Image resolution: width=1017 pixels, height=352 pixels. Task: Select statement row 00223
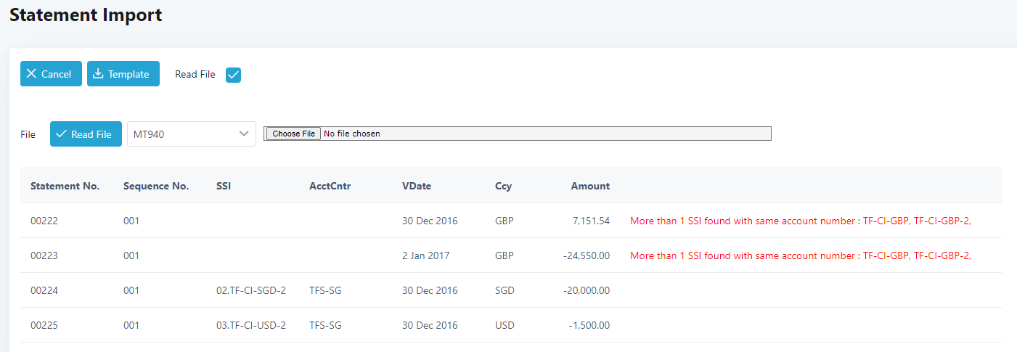[x=511, y=255]
